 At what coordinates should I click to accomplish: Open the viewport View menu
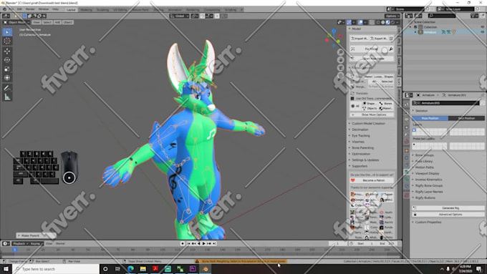[36, 22]
